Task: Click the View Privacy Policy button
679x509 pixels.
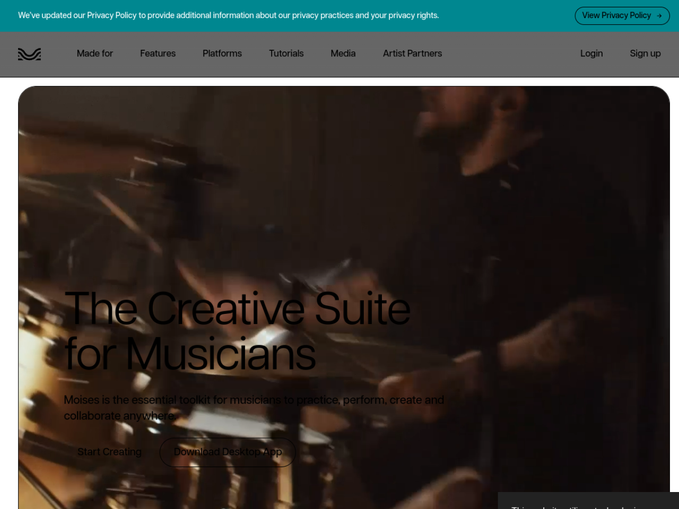Action: (x=622, y=16)
